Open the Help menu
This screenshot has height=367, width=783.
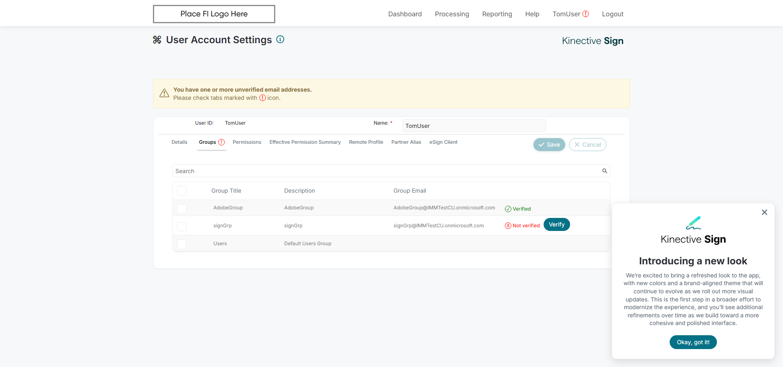point(532,14)
